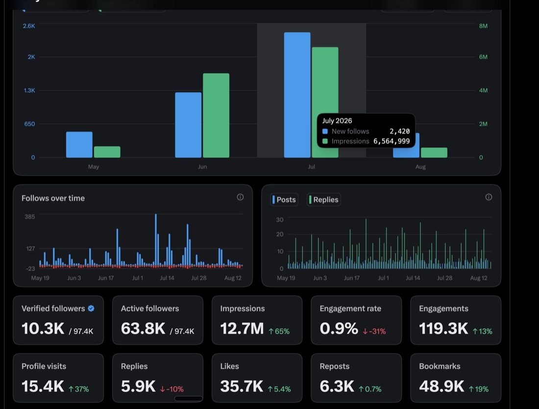
Task: Select the blue July new follows bar
Action: pyautogui.click(x=297, y=95)
